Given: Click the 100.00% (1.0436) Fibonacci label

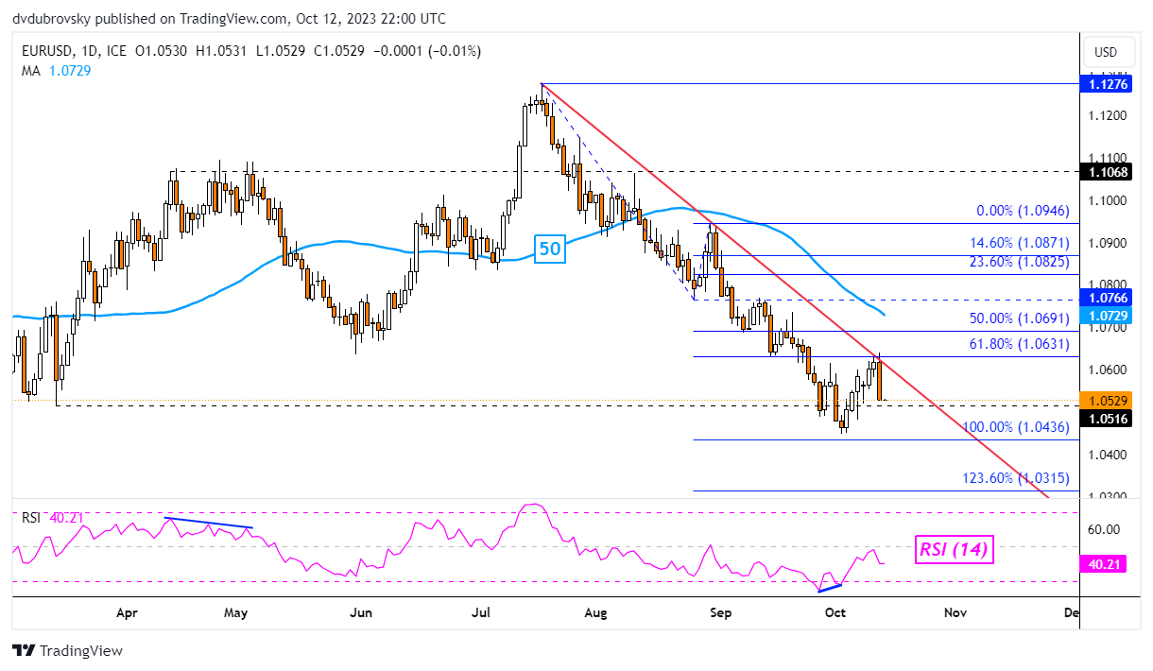Looking at the screenshot, I should pos(1016,427).
